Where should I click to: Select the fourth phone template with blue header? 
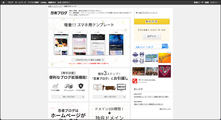pos(116,43)
